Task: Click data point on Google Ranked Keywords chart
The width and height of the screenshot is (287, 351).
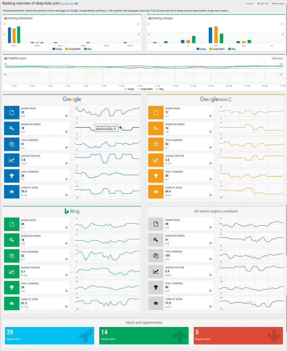Action: pos(120,128)
